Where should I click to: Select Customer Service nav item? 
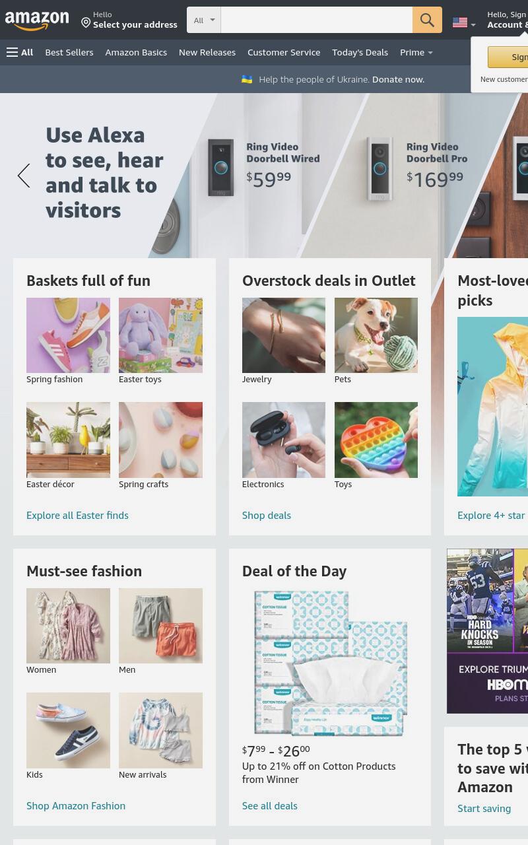[284, 52]
